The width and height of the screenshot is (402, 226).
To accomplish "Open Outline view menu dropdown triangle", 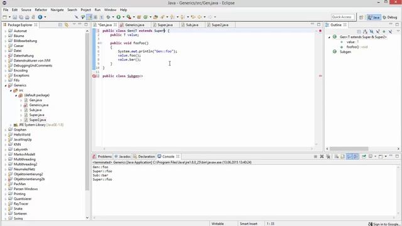I will click(398, 31).
